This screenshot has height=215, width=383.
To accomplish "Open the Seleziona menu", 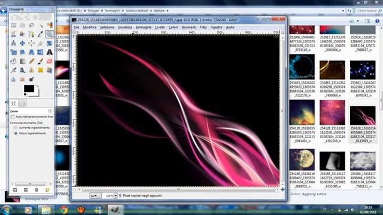I will [x=107, y=27].
